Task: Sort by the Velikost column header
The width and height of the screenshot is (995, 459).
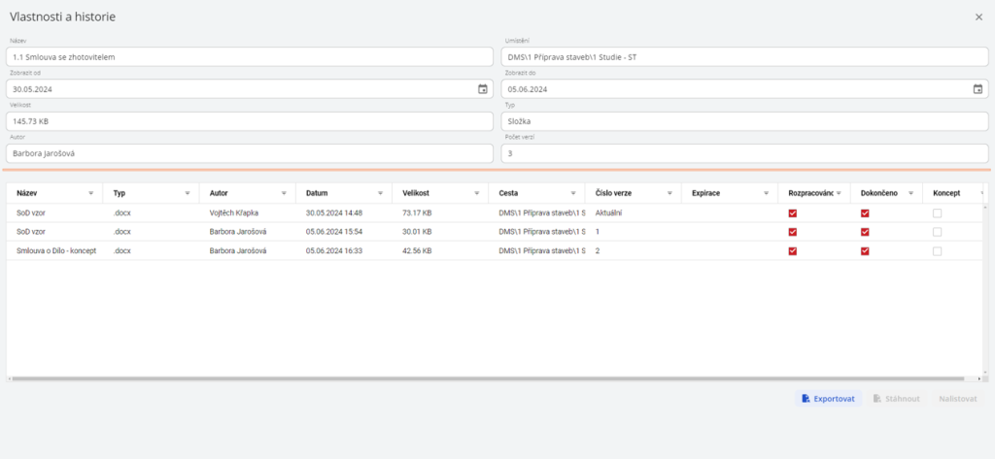Action: pyautogui.click(x=416, y=193)
